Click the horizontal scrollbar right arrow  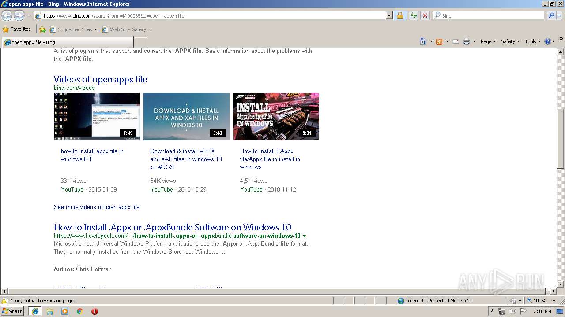[554, 291]
